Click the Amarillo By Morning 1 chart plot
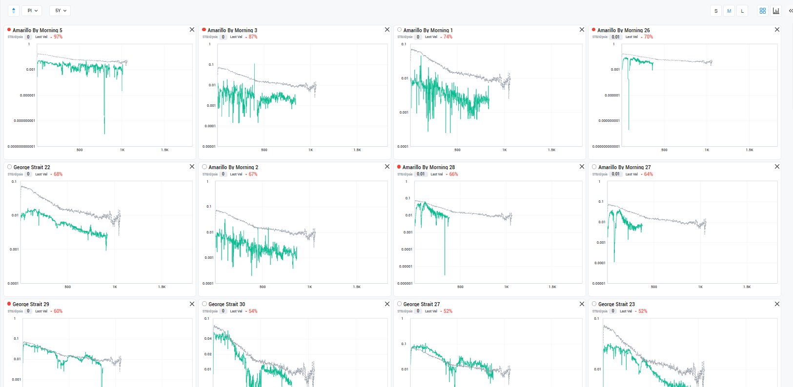Screen dimensions: 793x387 tap(496, 95)
